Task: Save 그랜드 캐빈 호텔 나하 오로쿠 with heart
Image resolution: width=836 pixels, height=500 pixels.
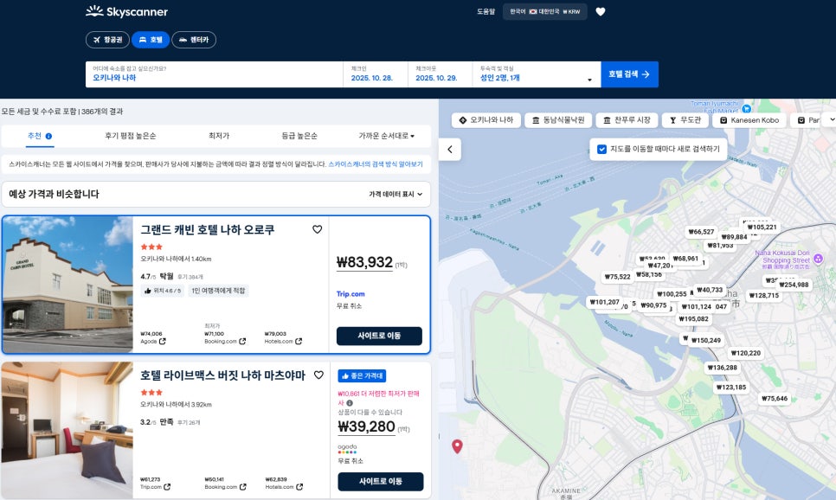Action: (318, 229)
